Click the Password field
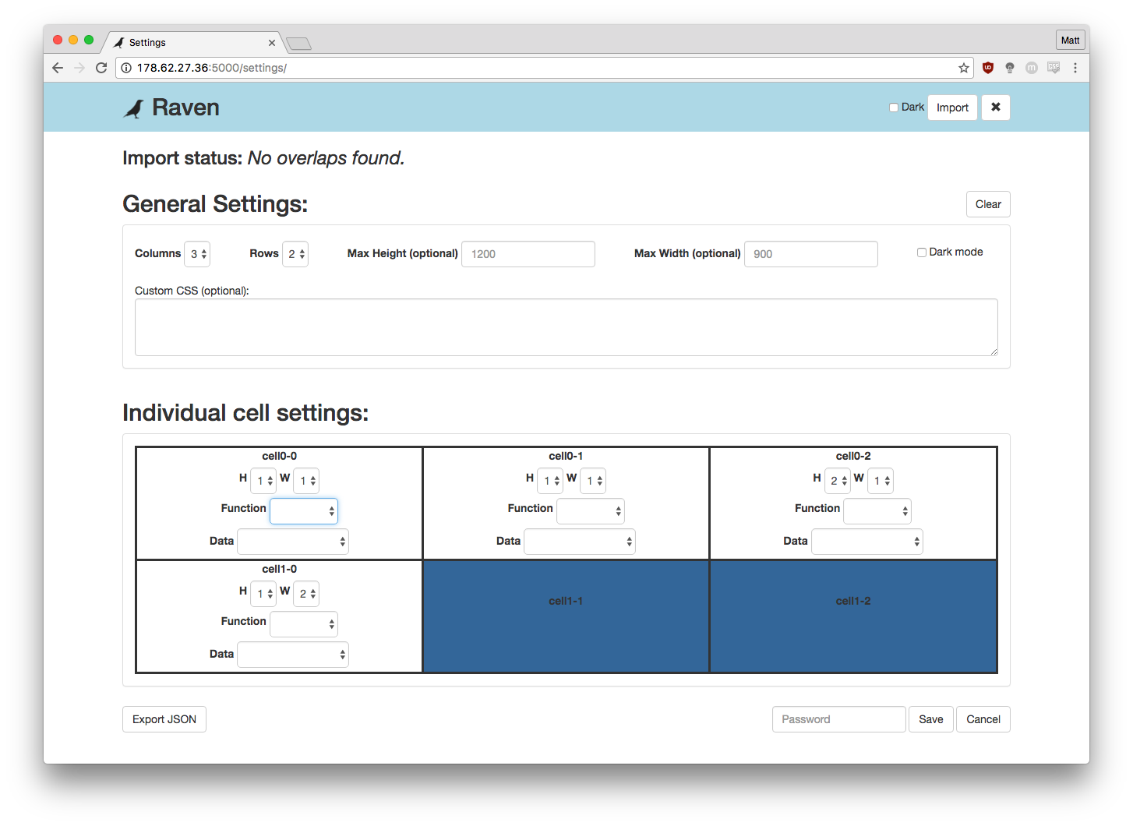The height and width of the screenshot is (826, 1133). click(x=839, y=719)
